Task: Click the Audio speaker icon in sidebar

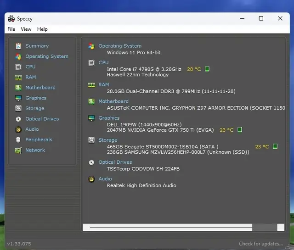Action: (x=18, y=129)
